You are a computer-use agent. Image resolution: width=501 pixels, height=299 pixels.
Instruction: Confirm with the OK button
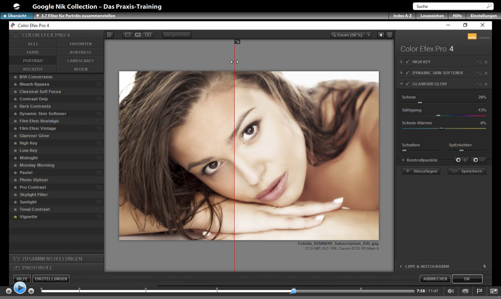[x=467, y=279]
